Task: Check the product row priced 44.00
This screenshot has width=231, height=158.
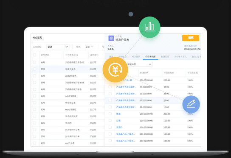Action: point(110,87)
